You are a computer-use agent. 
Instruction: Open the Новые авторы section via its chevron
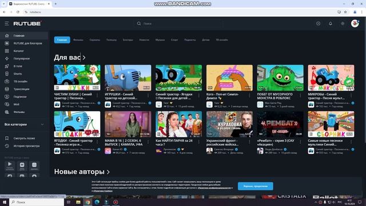pos(108,172)
